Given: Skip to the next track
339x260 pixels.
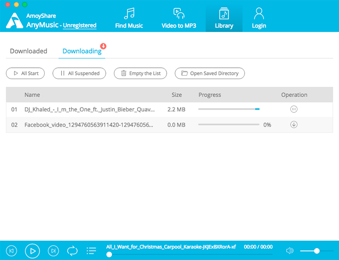Looking at the screenshot, I should pyautogui.click(x=53, y=251).
